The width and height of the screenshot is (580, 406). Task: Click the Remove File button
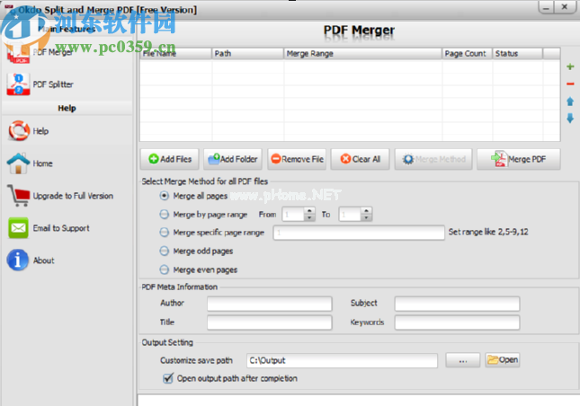(x=297, y=159)
